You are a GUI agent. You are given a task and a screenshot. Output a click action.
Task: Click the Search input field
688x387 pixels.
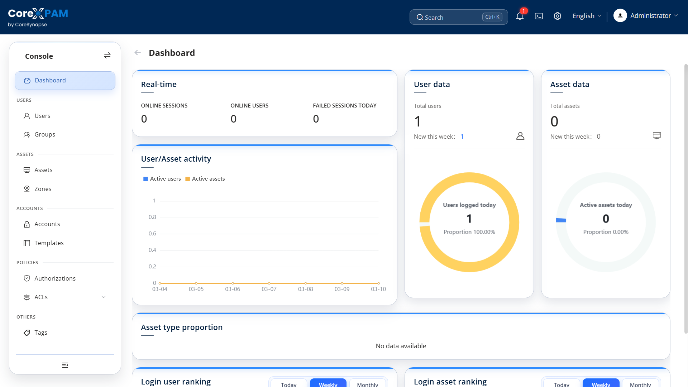click(x=459, y=17)
